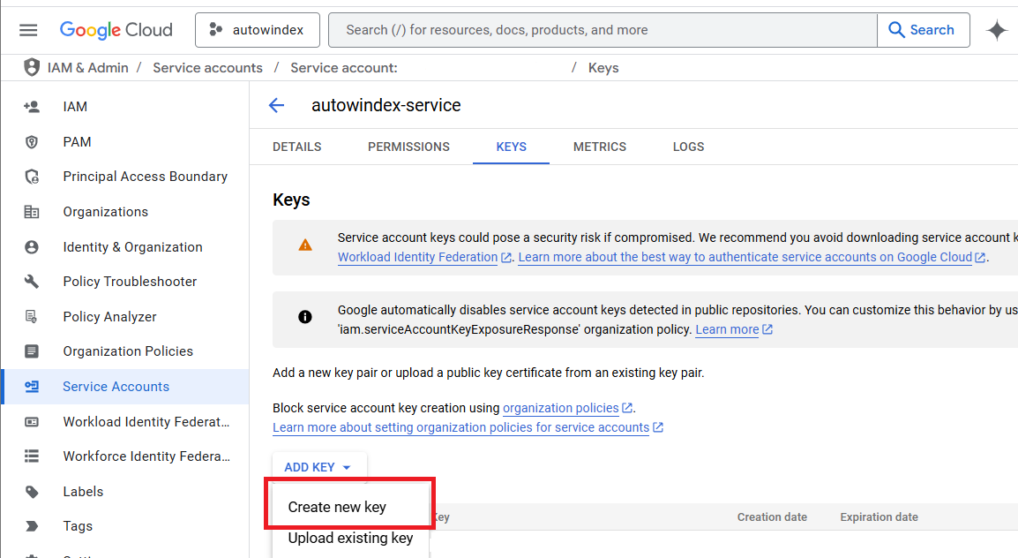The image size is (1018, 558).
Task: Click the Organizations building icon
Action: click(31, 212)
